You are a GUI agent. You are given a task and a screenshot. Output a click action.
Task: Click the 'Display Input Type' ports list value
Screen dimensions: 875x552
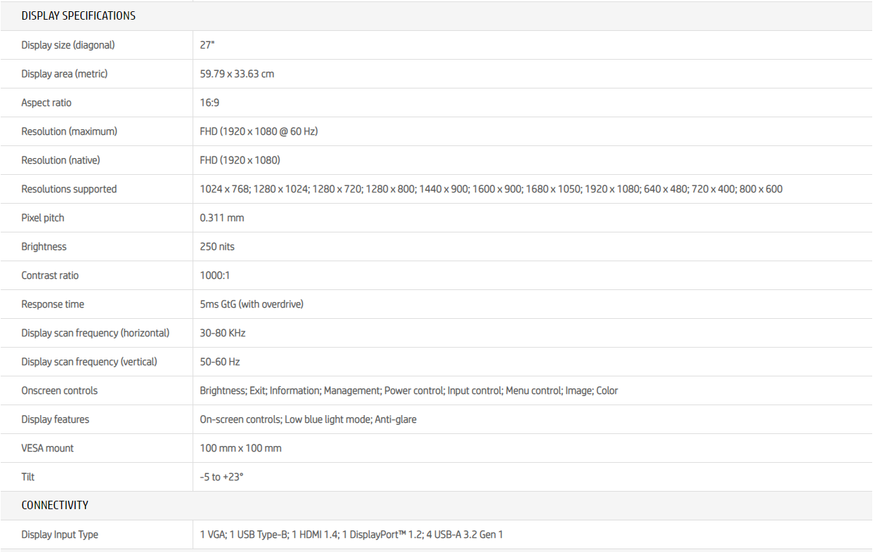click(351, 534)
